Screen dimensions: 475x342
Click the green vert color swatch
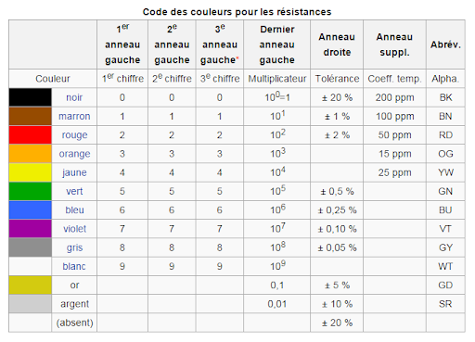coord(30,191)
